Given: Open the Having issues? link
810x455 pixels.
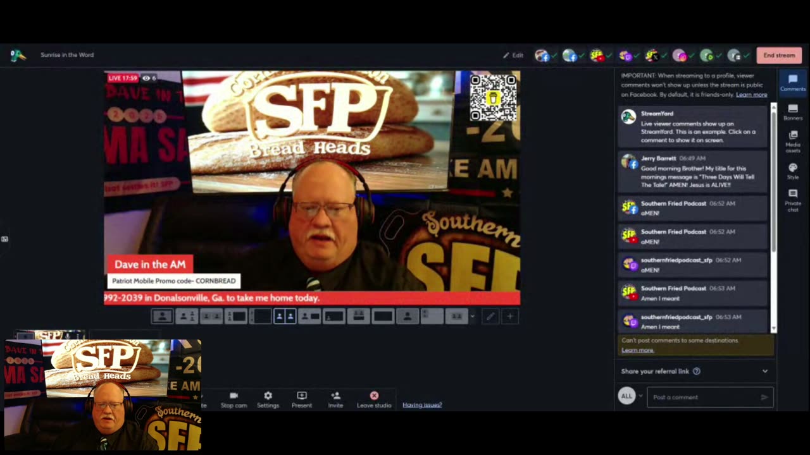Looking at the screenshot, I should [x=422, y=405].
